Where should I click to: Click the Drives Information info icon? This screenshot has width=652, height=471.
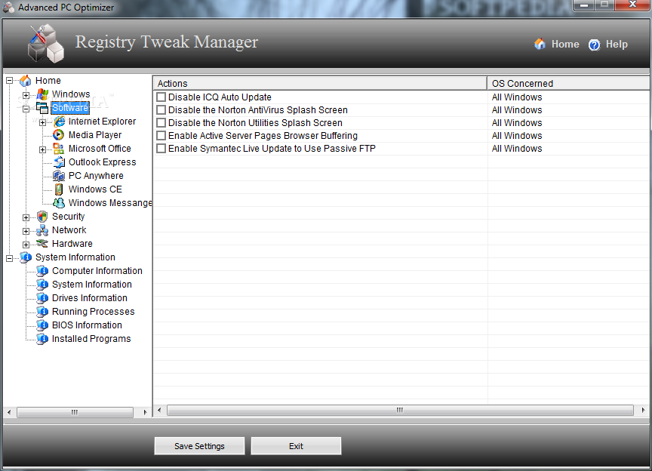42,298
